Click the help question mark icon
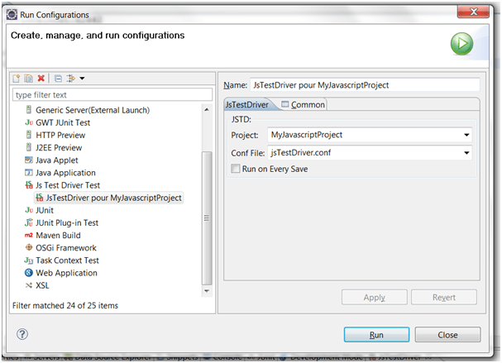 tap(22, 334)
